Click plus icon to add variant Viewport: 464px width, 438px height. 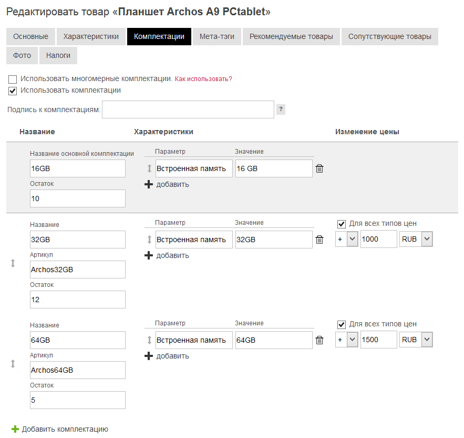click(15, 429)
